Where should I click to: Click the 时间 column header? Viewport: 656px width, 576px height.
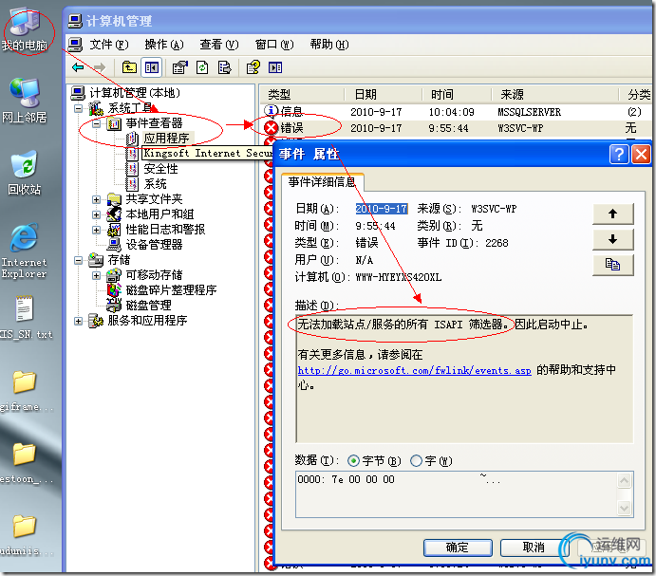[x=457, y=95]
